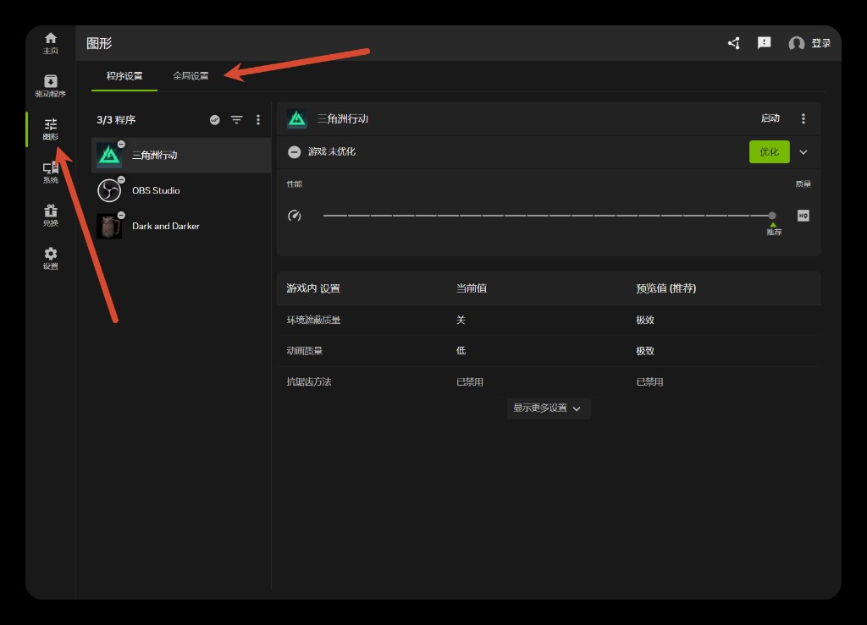Open the 驱动程序 drivers section
This screenshot has height=625, width=867.
tap(50, 86)
